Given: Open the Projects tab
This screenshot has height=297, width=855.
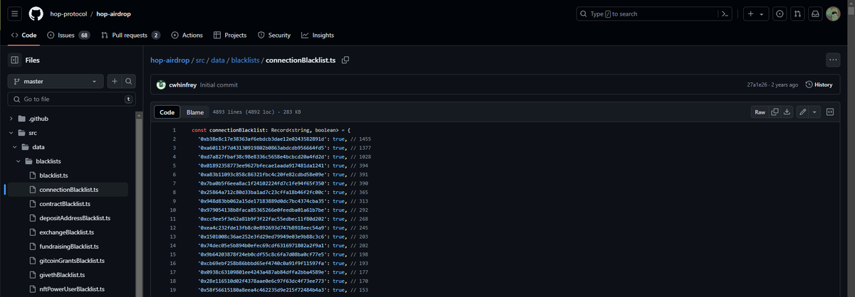Looking at the screenshot, I should click(x=229, y=35).
